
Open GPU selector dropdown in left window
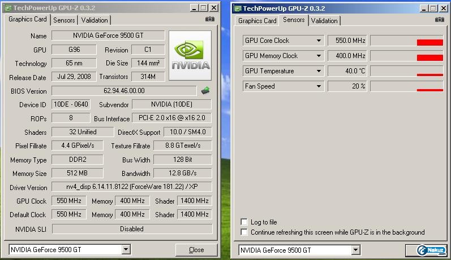(x=126, y=250)
